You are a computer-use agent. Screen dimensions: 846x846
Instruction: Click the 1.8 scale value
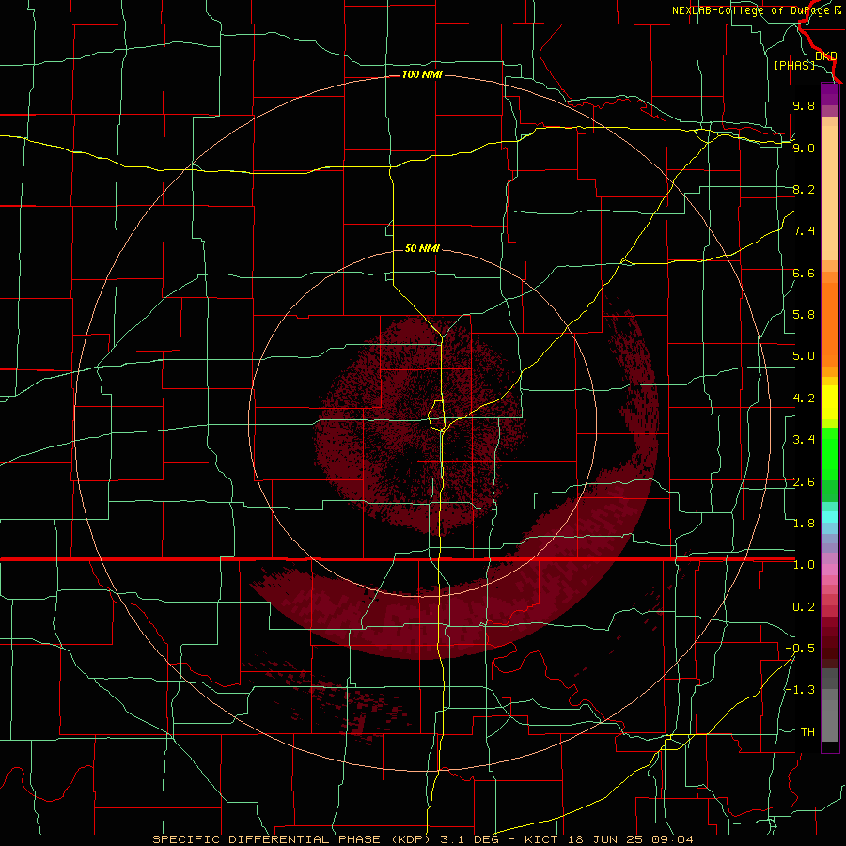click(x=804, y=524)
